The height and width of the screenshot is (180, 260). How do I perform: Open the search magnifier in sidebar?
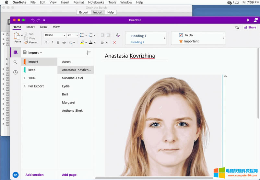pyautogui.click(x=15, y=62)
